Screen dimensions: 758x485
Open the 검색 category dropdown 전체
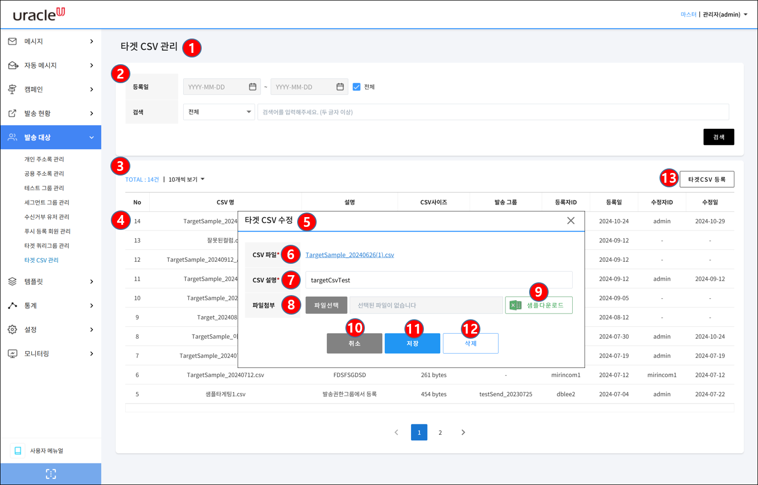(x=219, y=112)
